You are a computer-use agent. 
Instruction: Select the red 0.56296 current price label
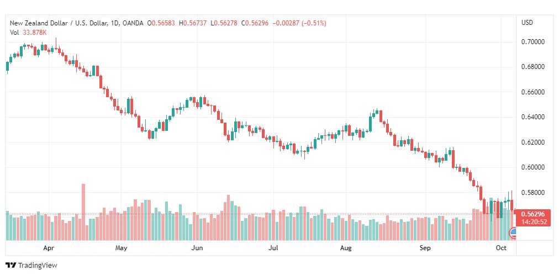[x=534, y=214]
